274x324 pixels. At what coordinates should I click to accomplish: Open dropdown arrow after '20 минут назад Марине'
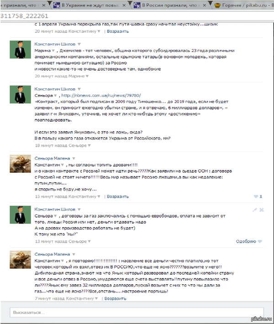pos(87,76)
